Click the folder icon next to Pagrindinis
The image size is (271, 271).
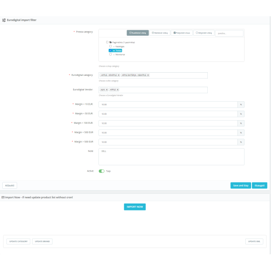[111, 42]
